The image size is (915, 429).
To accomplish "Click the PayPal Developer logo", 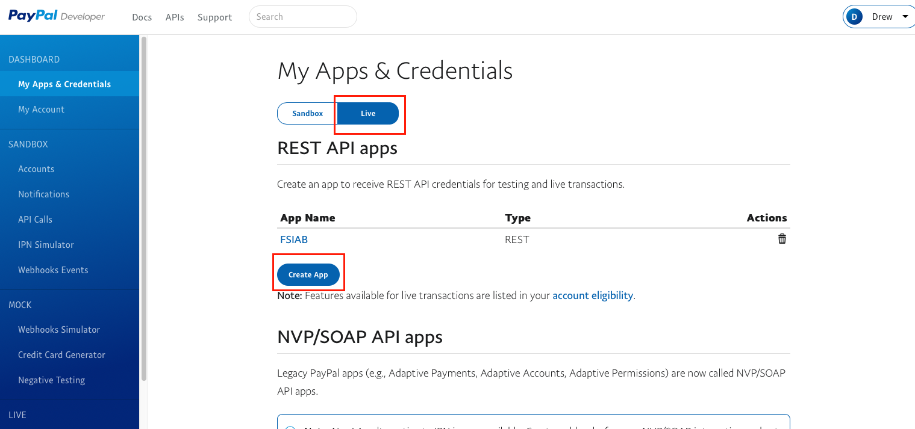I will coord(57,16).
